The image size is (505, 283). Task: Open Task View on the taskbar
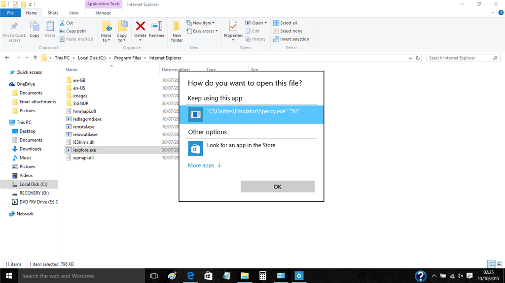click(x=154, y=276)
